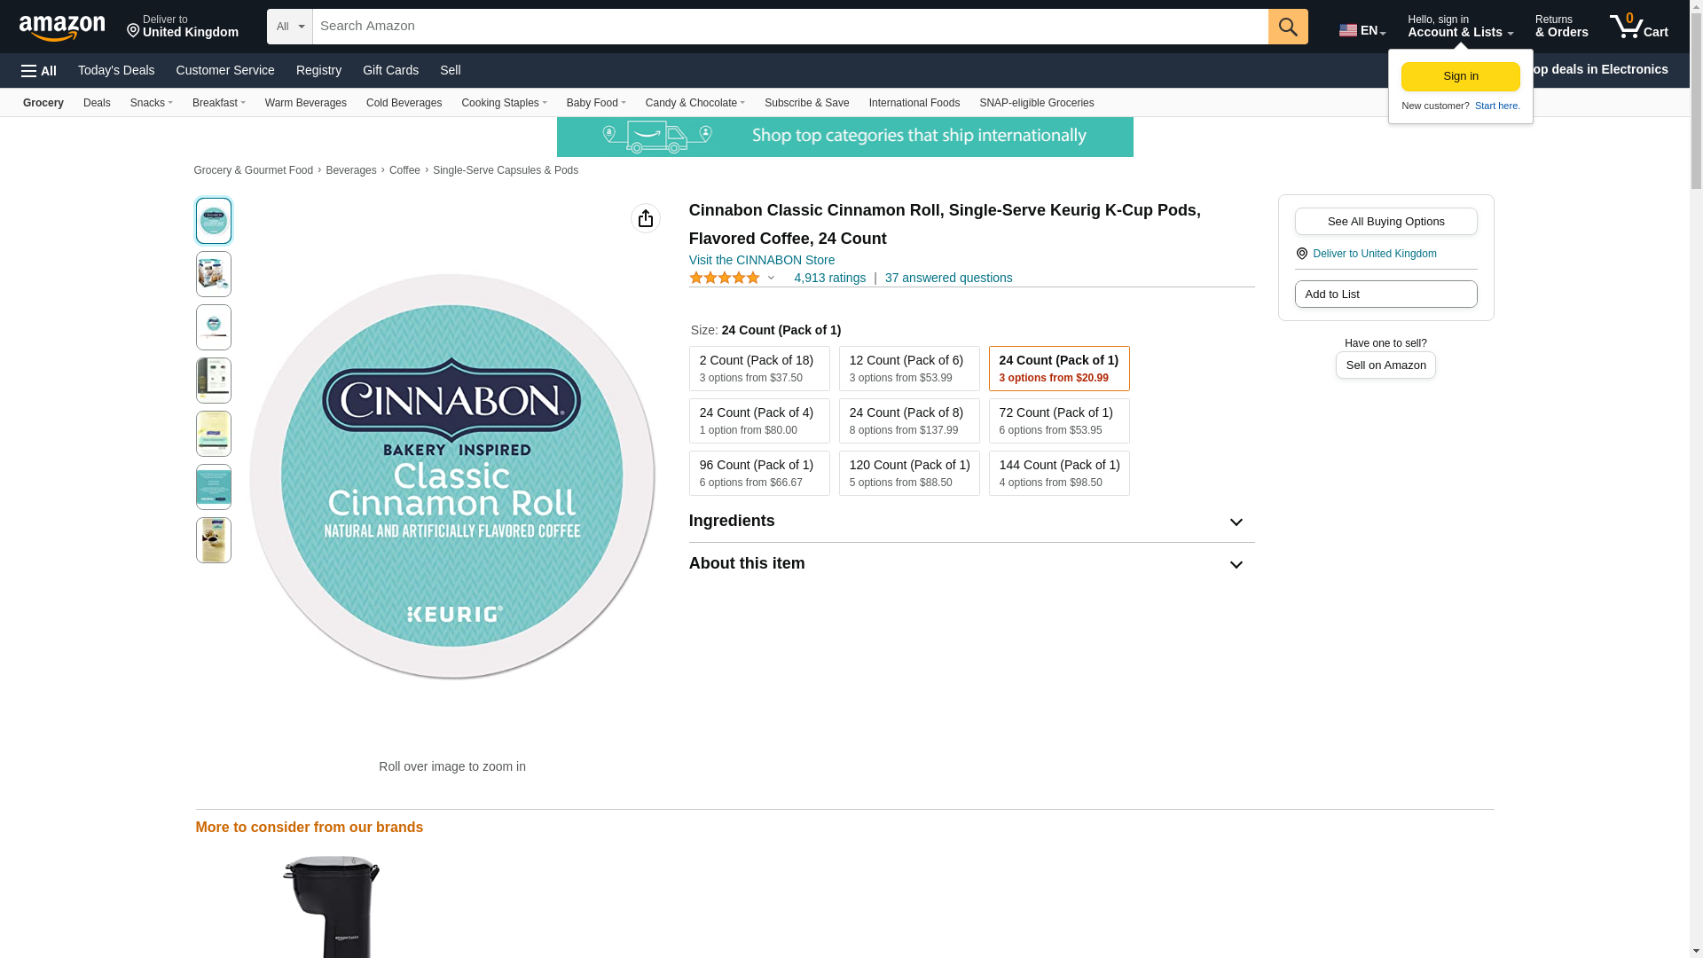Click the Amazon logo
The width and height of the screenshot is (1703, 958).
pyautogui.click(x=62, y=27)
